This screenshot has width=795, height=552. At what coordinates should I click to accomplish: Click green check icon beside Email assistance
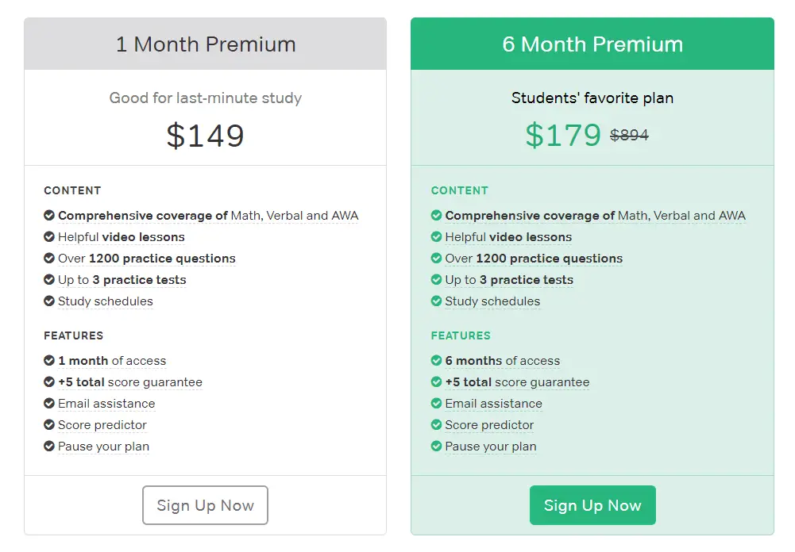coord(436,404)
